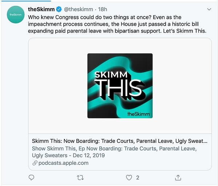Click card description mentioning Dec 12, 2019

click(x=114, y=152)
